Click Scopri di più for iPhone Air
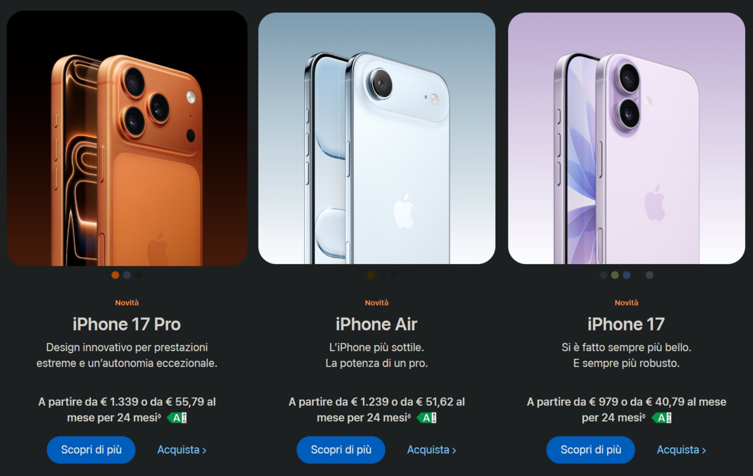The height and width of the screenshot is (476, 753). coord(341,450)
